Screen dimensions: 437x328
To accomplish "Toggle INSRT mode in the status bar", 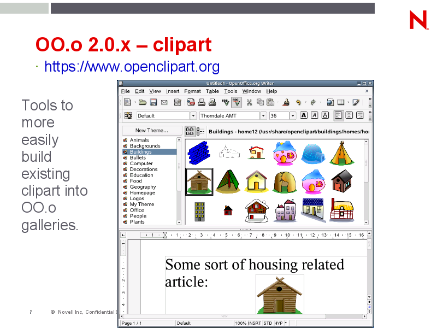I will (255, 323).
